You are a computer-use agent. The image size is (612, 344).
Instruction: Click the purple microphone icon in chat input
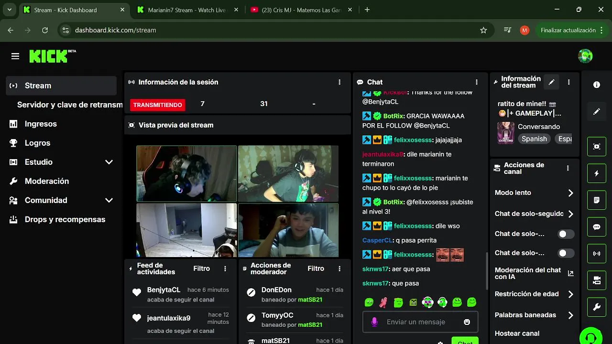tap(374, 322)
